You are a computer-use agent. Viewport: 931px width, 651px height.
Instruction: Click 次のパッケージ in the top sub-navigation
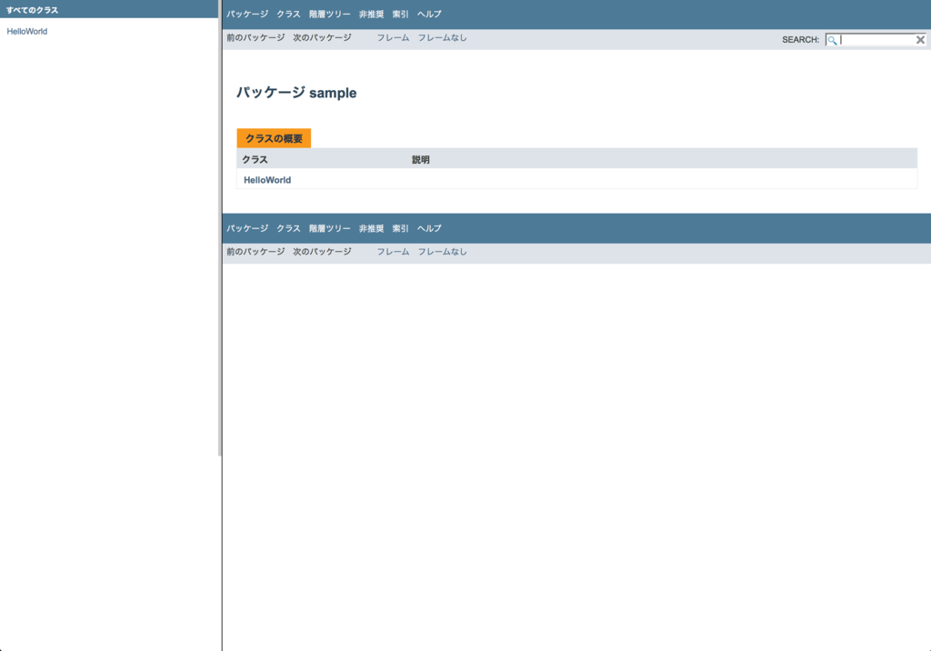[322, 37]
